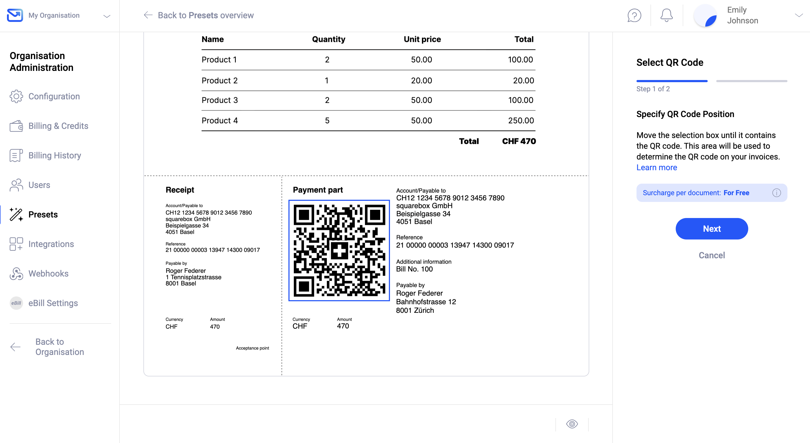
Task: Open the notifications bell
Action: pyautogui.click(x=666, y=15)
